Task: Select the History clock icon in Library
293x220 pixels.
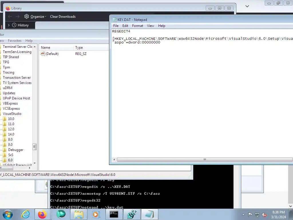Action: 14,25
